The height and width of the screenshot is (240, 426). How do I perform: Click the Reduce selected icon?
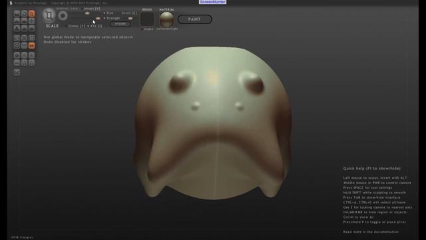24,38
